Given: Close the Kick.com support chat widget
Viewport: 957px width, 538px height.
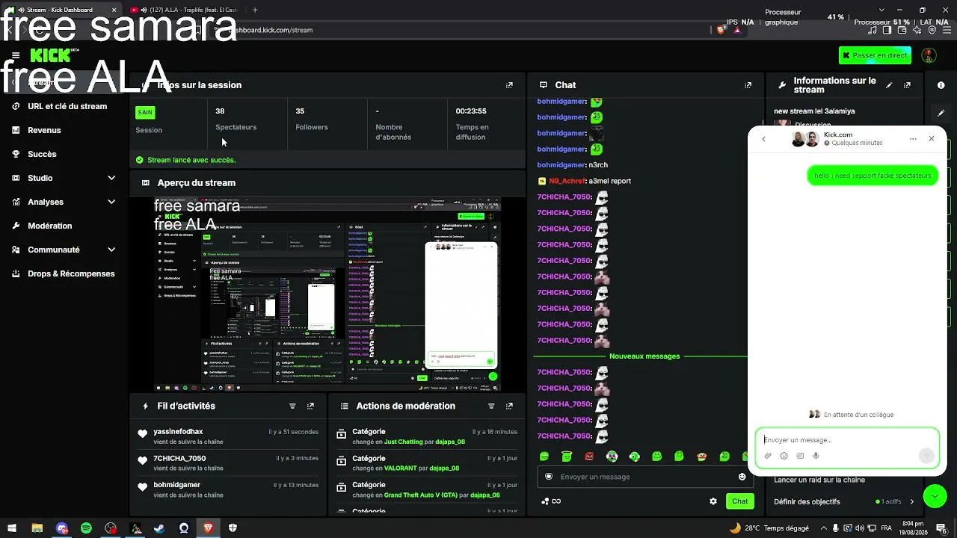Looking at the screenshot, I should (x=932, y=139).
